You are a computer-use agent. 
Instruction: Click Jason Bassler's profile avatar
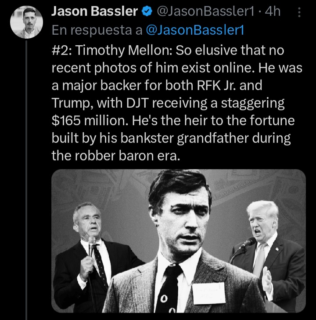[26, 22]
